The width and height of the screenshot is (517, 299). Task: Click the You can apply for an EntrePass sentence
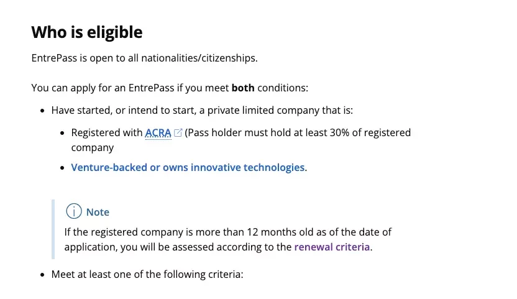[x=170, y=88]
